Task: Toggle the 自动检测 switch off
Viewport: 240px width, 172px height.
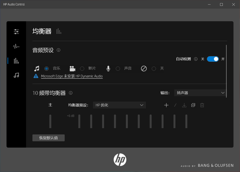Action: click(x=213, y=59)
